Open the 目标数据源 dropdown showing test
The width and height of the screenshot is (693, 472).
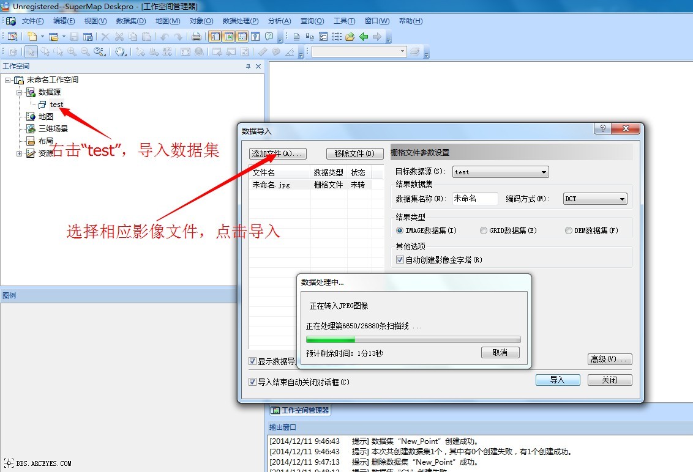tap(500, 172)
